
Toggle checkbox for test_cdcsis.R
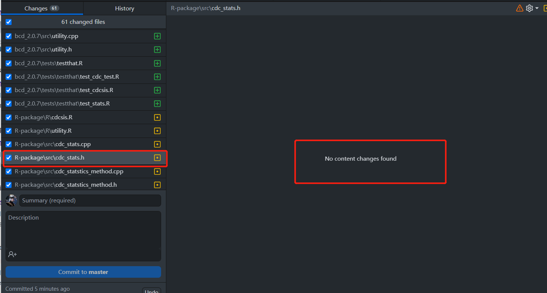(9, 90)
